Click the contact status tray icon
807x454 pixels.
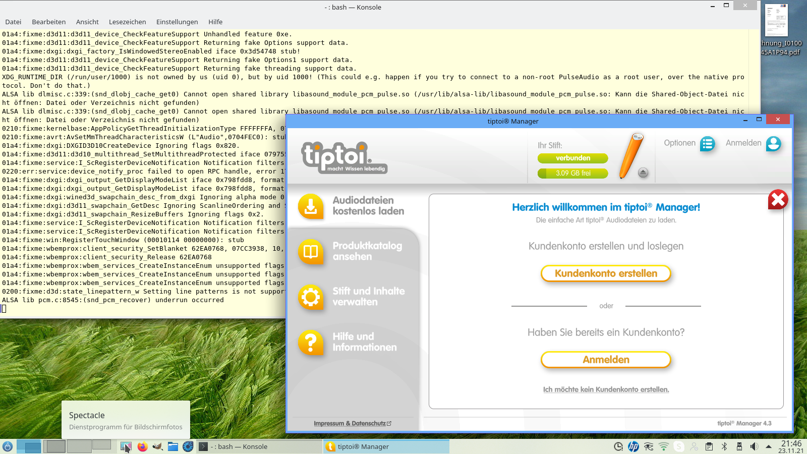click(694, 446)
